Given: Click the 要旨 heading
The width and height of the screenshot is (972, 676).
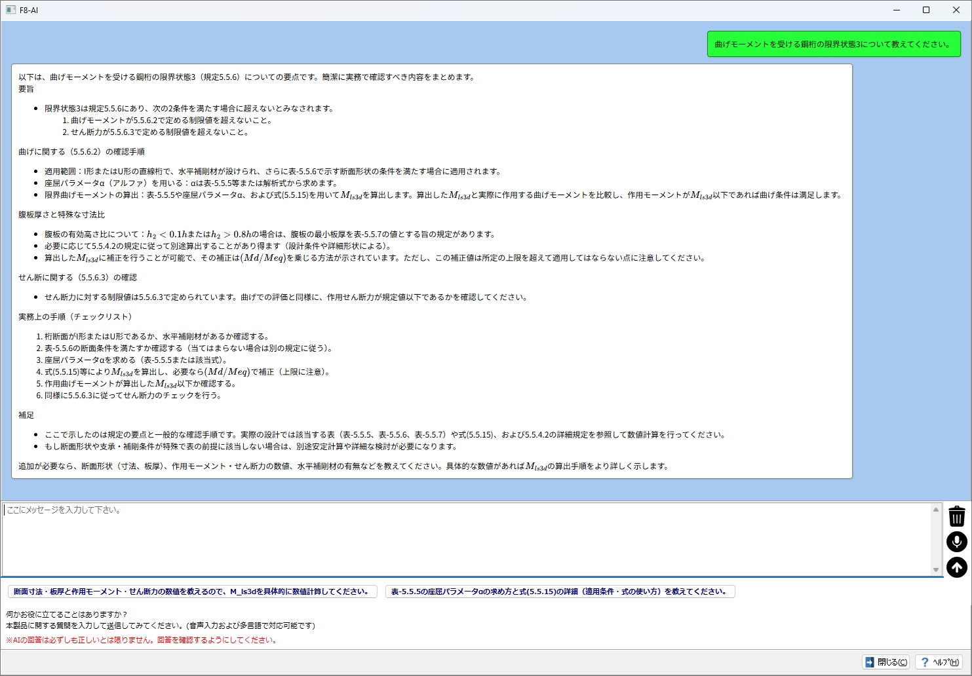Looking at the screenshot, I should point(26,89).
